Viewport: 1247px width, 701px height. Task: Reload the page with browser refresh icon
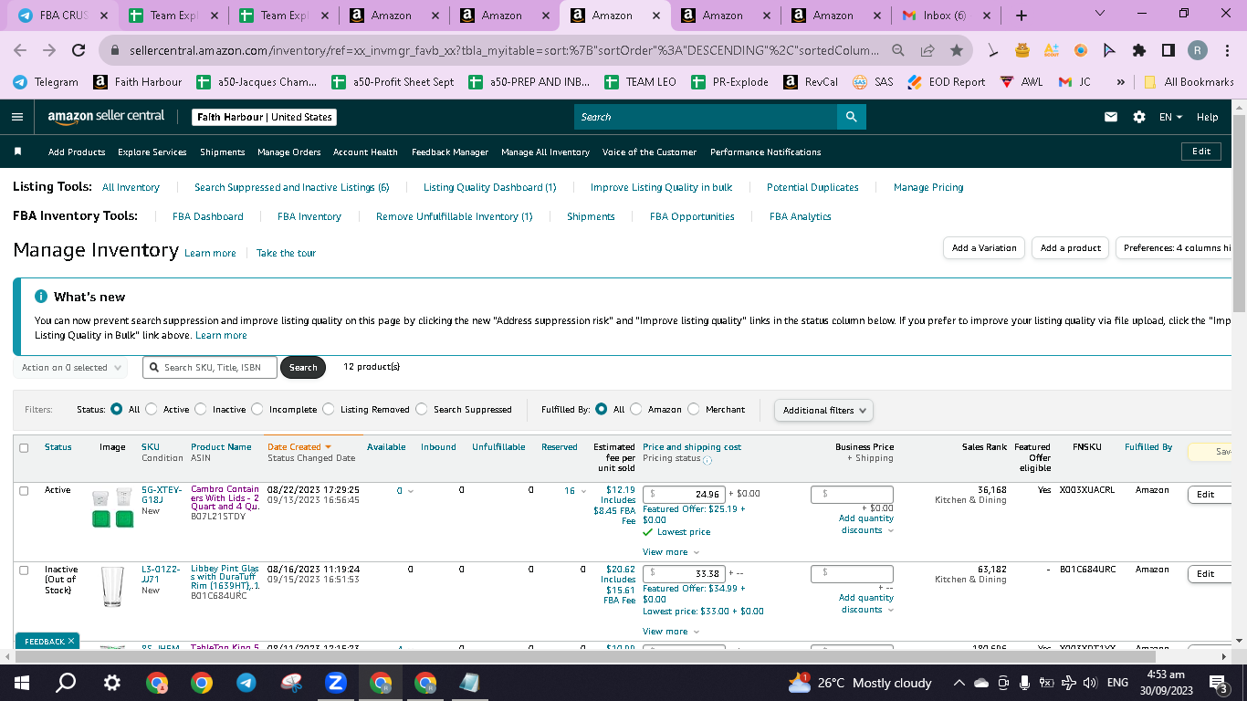[79, 50]
